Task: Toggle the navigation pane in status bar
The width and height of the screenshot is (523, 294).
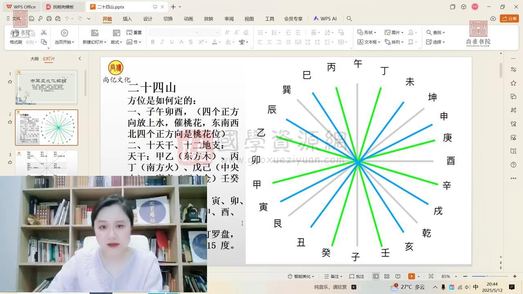Action: (375, 276)
